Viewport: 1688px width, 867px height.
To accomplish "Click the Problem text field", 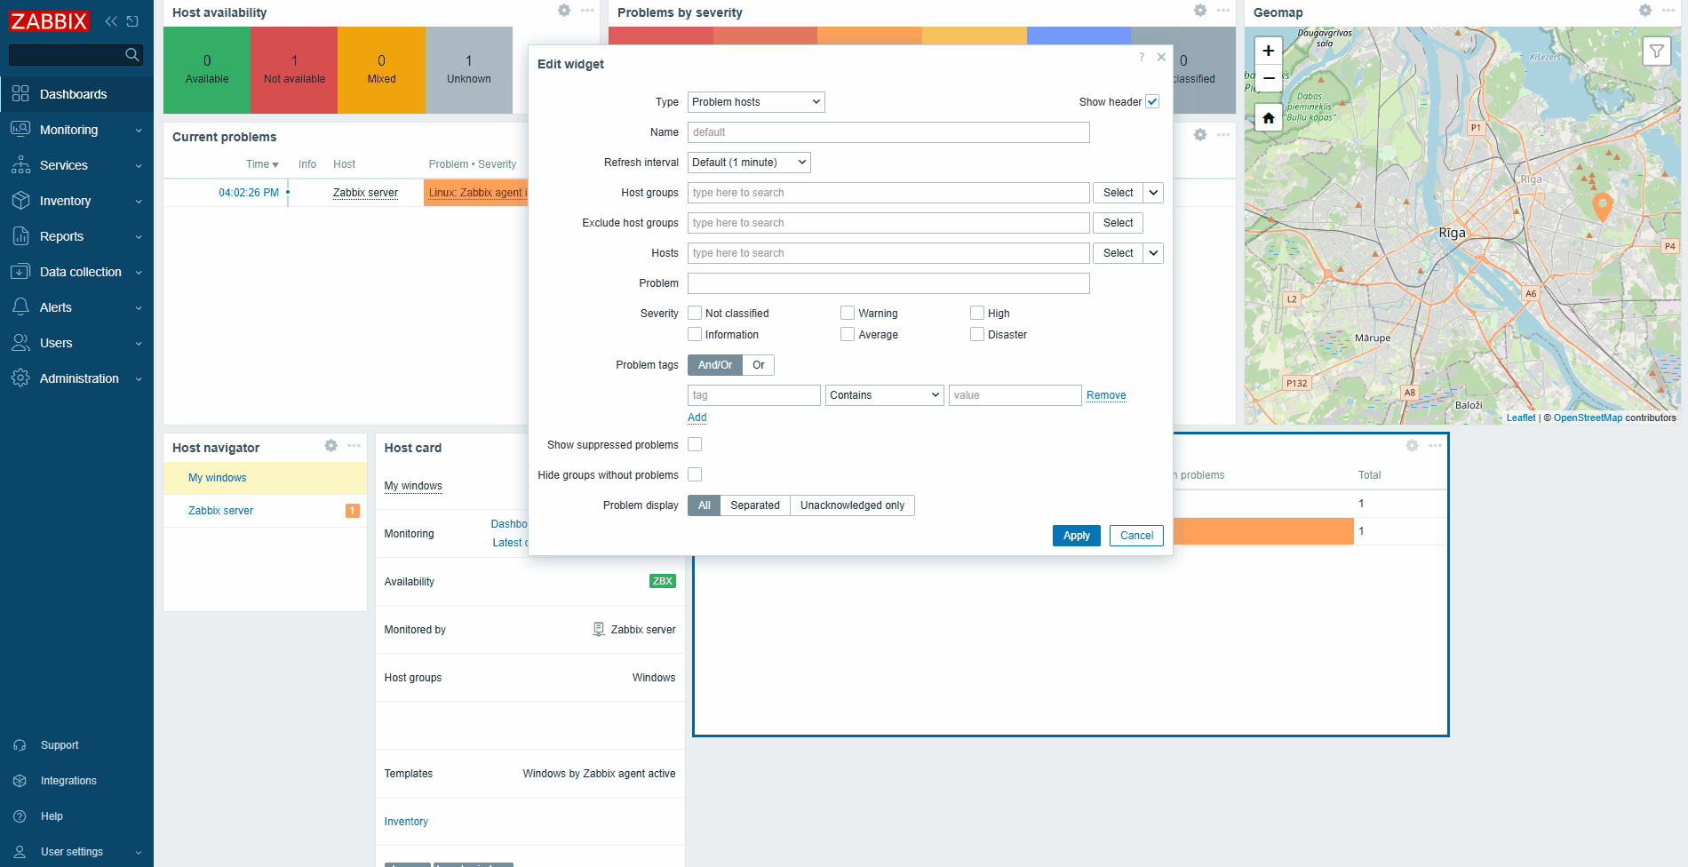I will click(888, 283).
